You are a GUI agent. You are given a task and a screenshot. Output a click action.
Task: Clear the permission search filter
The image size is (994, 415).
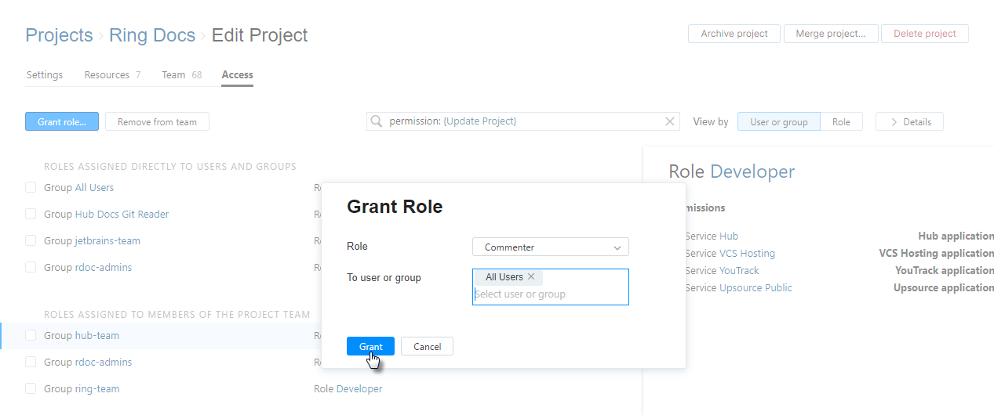[670, 121]
